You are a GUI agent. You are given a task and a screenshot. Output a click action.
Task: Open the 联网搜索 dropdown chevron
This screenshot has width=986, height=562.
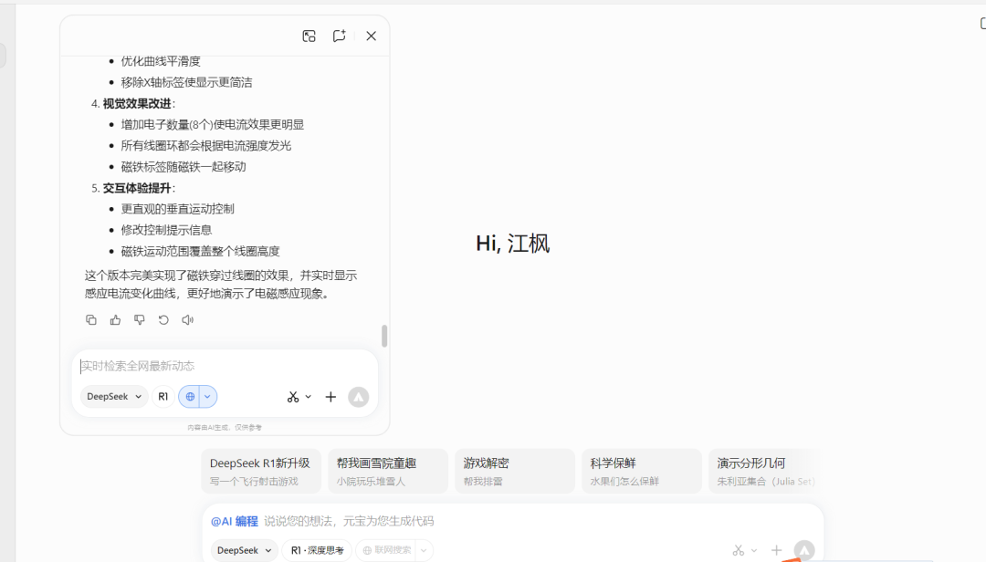pyautogui.click(x=424, y=549)
